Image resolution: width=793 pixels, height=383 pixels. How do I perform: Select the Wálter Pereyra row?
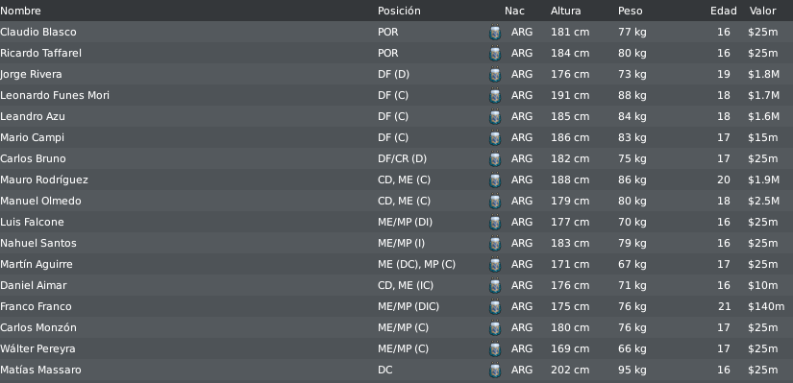(396, 348)
